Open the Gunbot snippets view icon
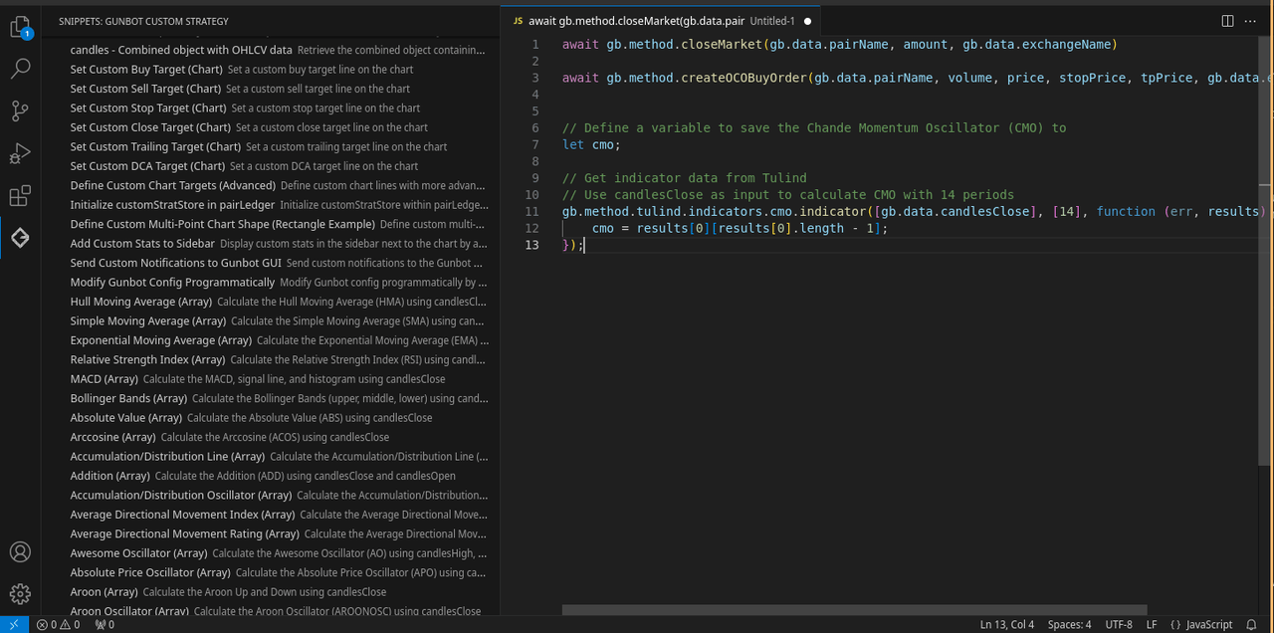Screen dimensions: 1274x633 point(20,238)
